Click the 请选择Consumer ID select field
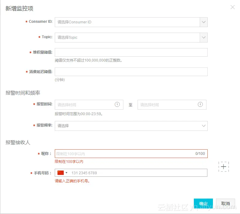The height and width of the screenshot is (214, 240). coord(131,22)
